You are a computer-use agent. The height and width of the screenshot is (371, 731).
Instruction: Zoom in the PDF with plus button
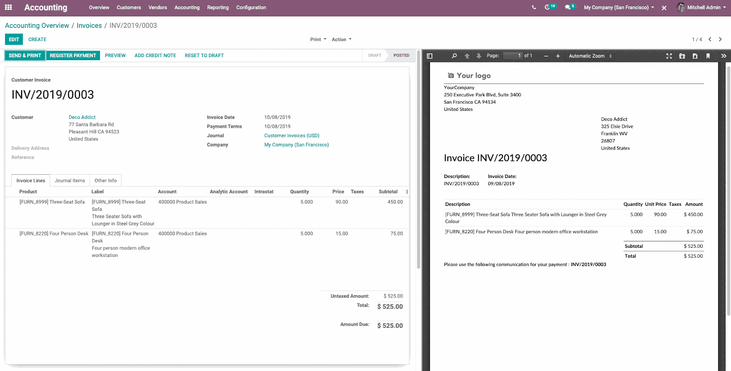pyautogui.click(x=558, y=56)
